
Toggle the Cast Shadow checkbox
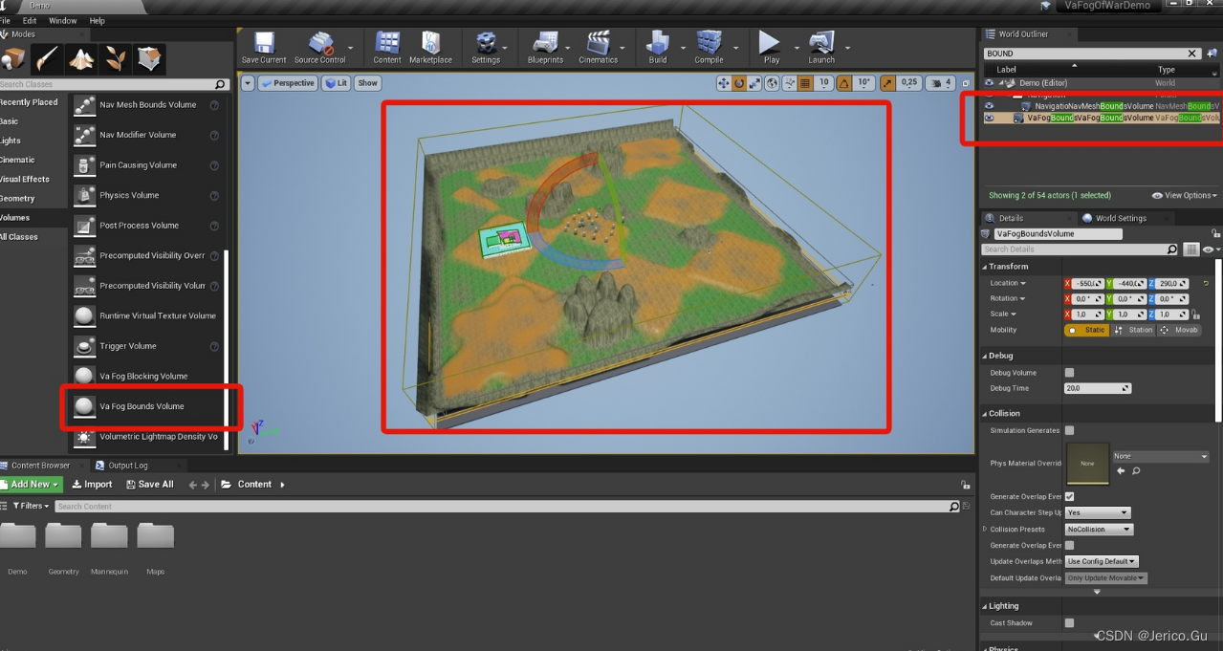point(1069,623)
